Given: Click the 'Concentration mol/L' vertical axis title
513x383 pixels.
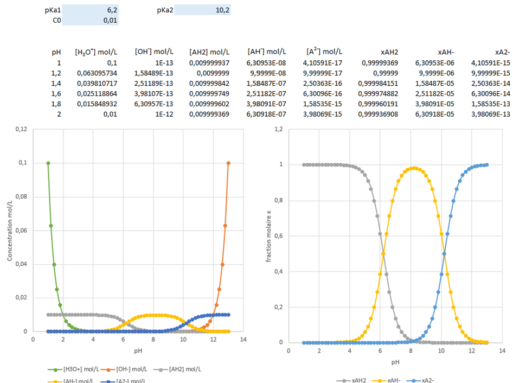Looking at the screenshot, I should tap(9, 229).
